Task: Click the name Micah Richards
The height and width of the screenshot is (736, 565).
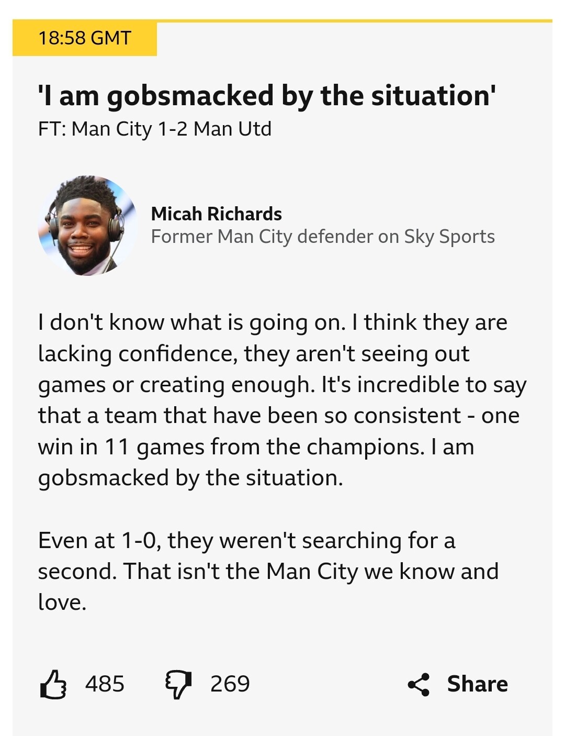Action: 216,214
